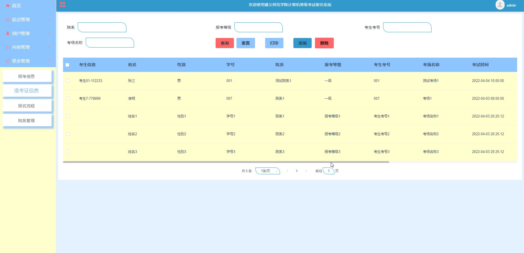Click the 内容管理 chat icon
Image resolution: width=524 pixels, height=253 pixels.
pos(8,47)
